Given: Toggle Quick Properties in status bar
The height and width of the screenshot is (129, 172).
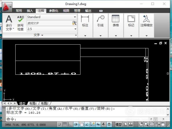Looking at the screenshot, I should 109,124.
